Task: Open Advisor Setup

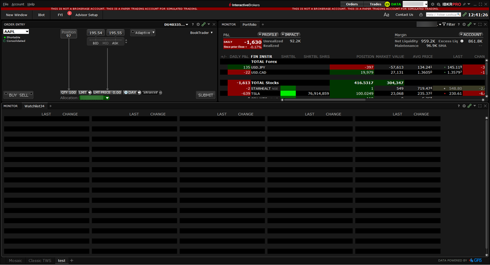Action: point(87,15)
